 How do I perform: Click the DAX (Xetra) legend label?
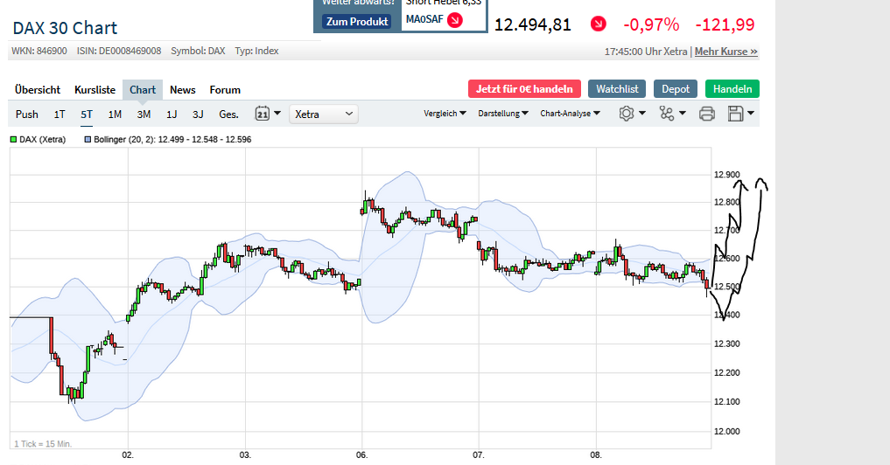[43, 140]
